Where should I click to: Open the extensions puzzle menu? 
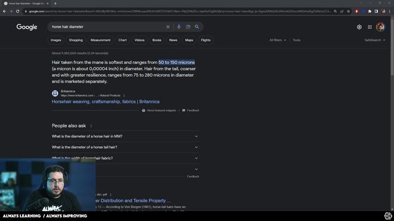click(x=369, y=11)
